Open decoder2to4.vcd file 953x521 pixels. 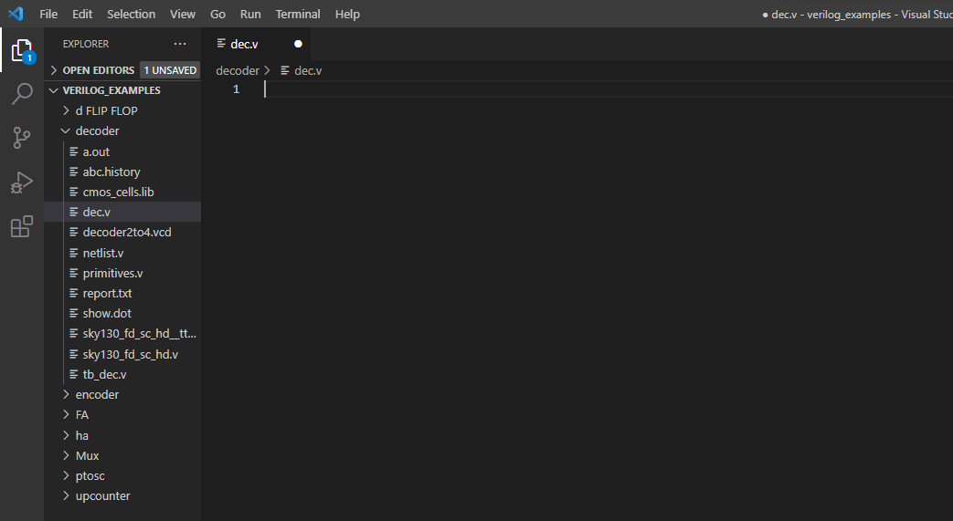pyautogui.click(x=127, y=232)
